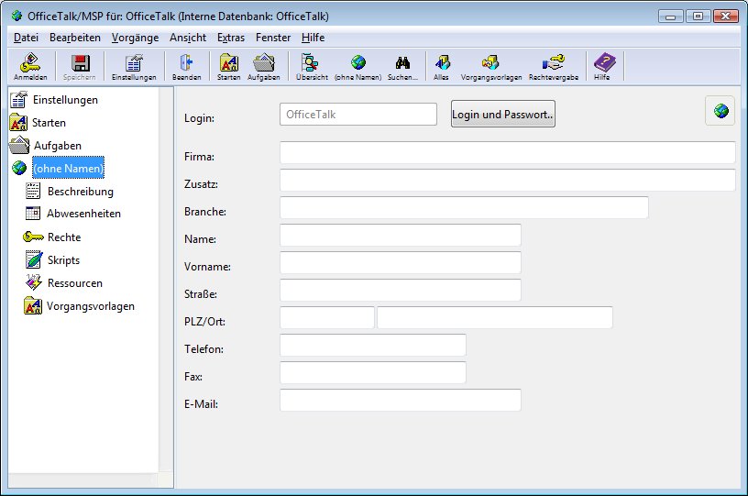Click the Vorgangsvorlagen icon in sidebar tree
The image size is (748, 496).
click(33, 305)
